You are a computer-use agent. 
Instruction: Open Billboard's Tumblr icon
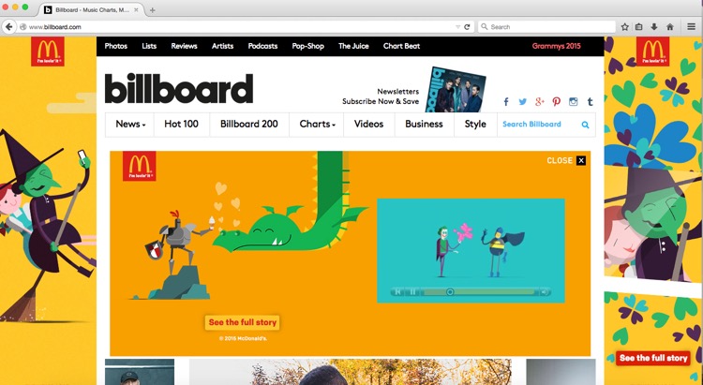coord(590,102)
